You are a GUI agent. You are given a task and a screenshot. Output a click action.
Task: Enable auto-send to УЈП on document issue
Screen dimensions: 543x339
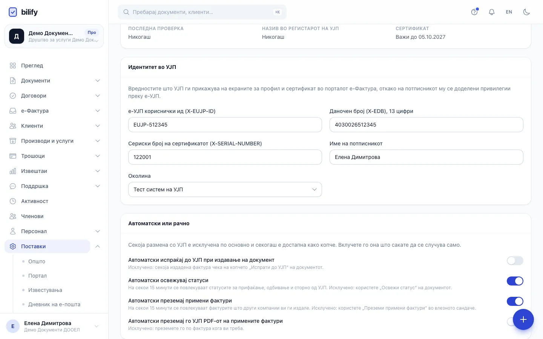515,261
